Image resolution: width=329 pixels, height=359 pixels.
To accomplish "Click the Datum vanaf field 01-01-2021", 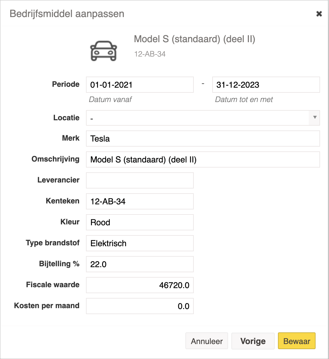I will pyautogui.click(x=140, y=85).
